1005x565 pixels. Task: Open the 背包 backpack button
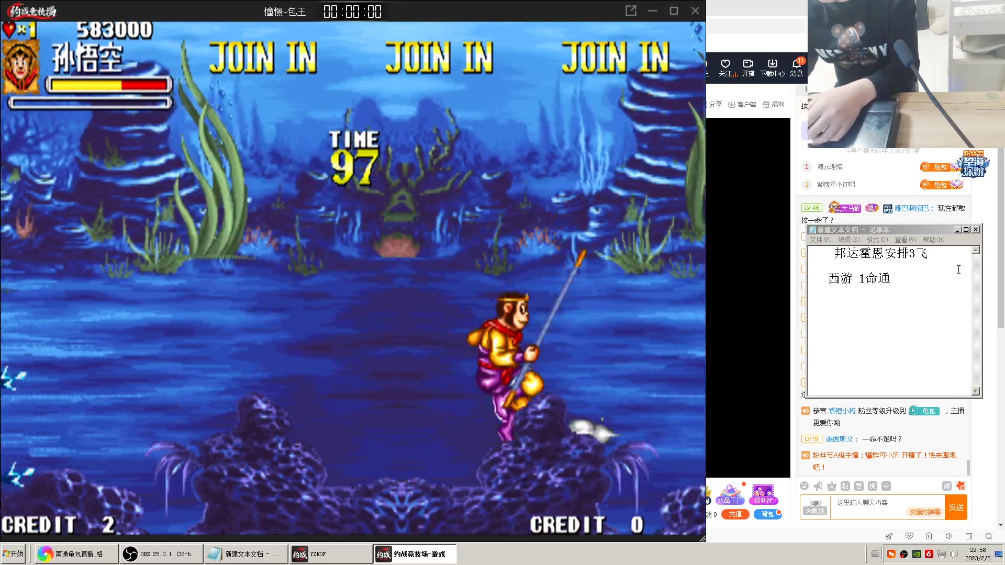click(767, 514)
